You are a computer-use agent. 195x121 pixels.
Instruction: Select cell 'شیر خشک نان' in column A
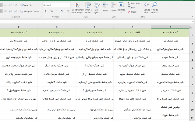[x=170, y=41]
